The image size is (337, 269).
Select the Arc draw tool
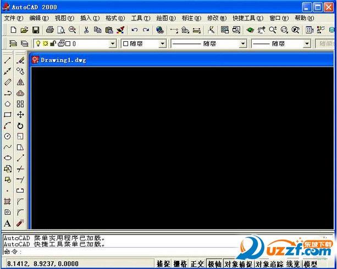coord(8,126)
